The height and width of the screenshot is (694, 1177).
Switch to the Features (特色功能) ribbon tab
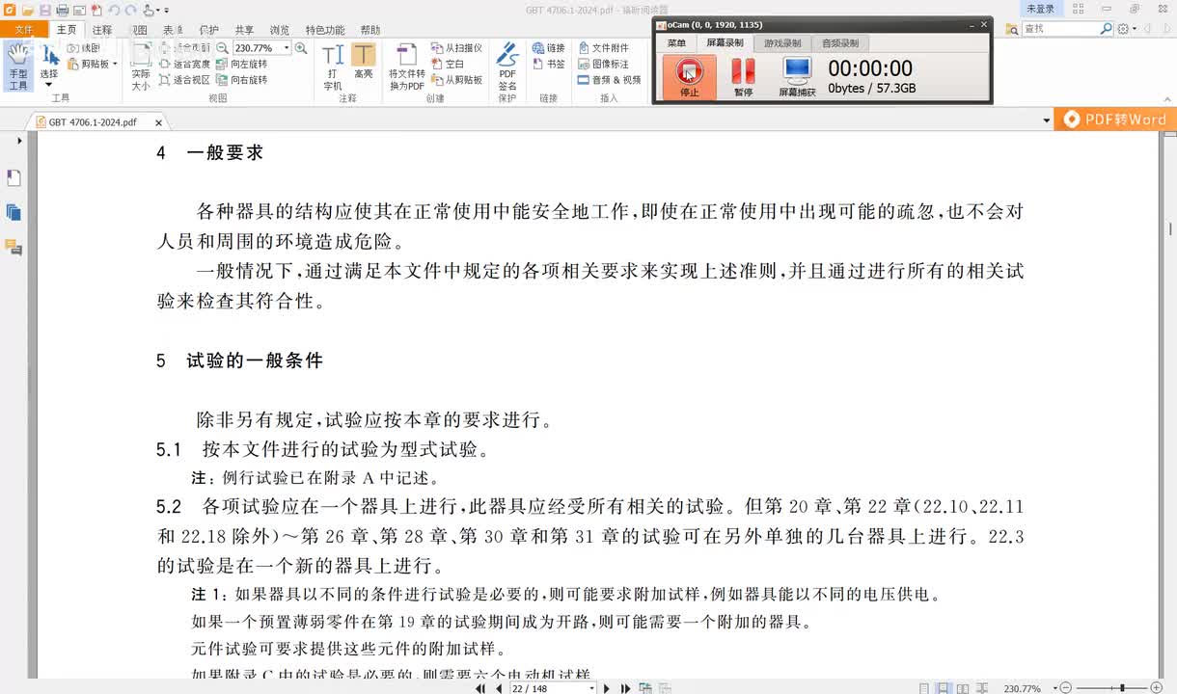325,30
